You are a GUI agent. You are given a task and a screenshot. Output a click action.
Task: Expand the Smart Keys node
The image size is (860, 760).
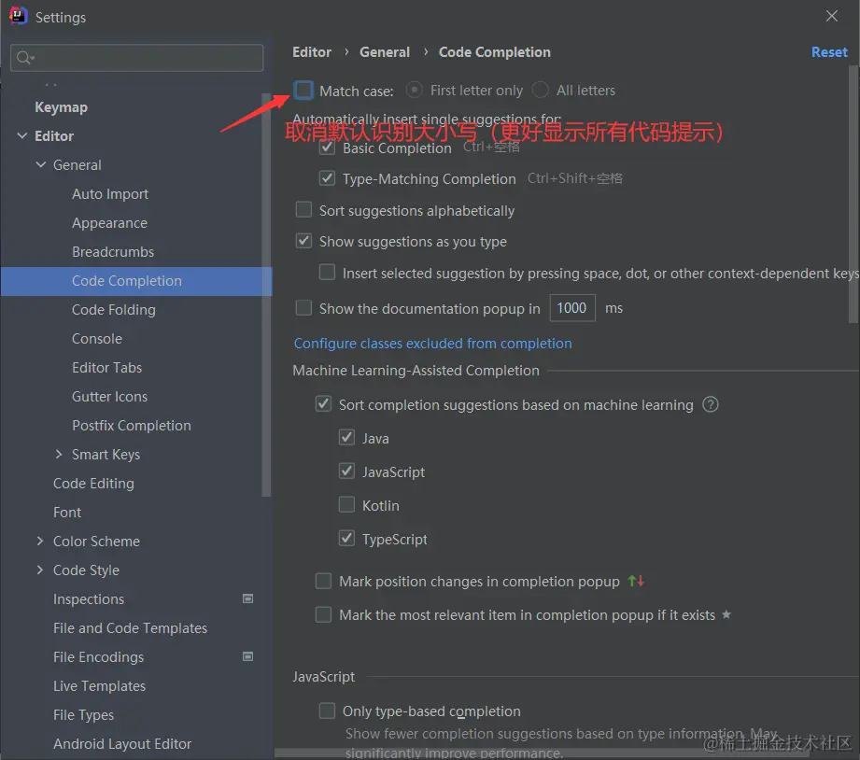(x=59, y=454)
